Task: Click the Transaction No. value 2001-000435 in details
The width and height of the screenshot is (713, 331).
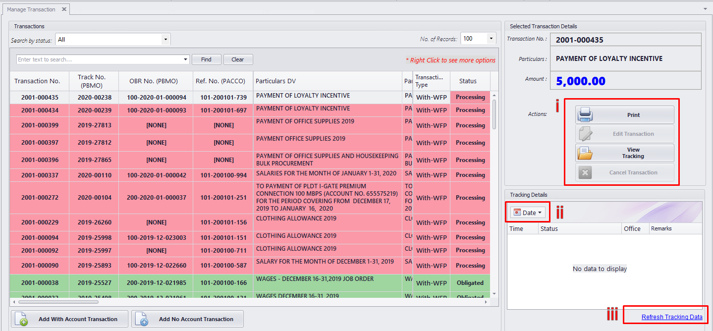Action: coord(580,40)
